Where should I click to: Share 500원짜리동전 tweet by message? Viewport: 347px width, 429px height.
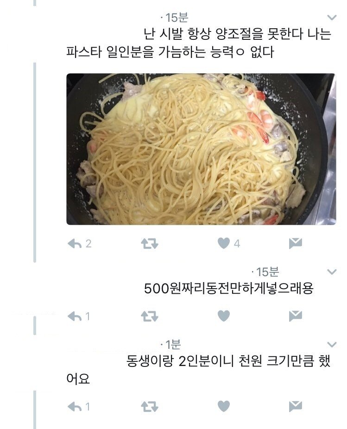(295, 316)
